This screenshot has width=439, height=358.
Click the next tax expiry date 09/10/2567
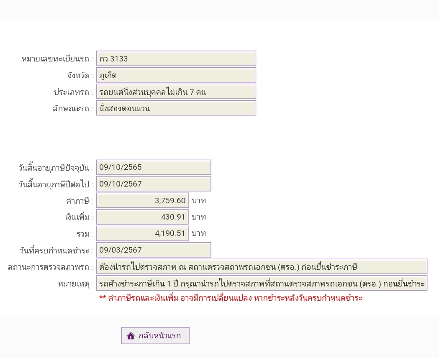[154, 184]
